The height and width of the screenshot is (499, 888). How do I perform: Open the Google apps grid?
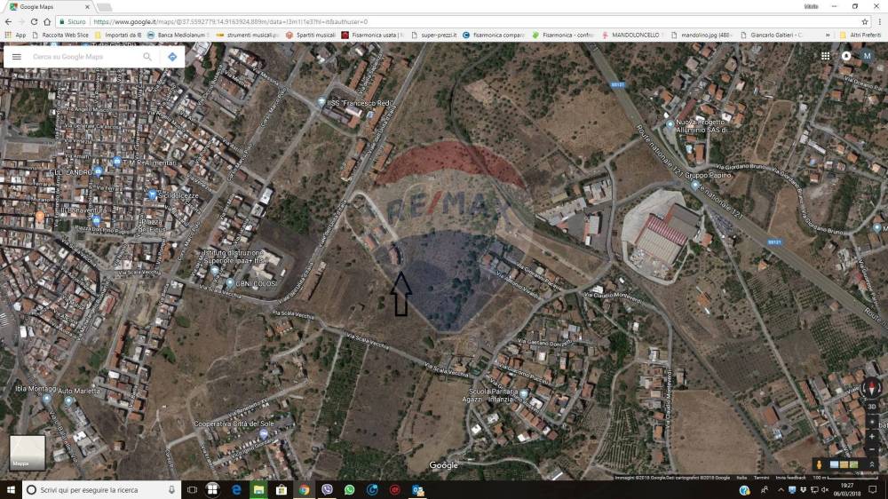point(825,56)
